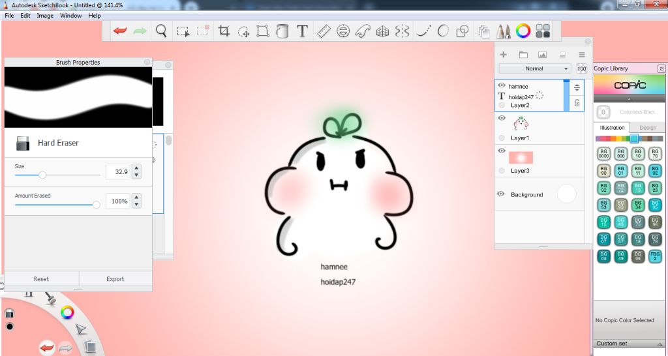Switch to the Design tab
The width and height of the screenshot is (668, 356).
(x=648, y=128)
